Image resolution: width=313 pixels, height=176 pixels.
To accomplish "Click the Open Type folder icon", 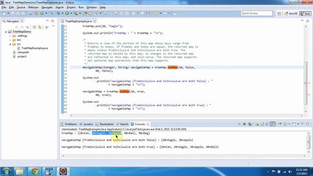I will 85,13.
